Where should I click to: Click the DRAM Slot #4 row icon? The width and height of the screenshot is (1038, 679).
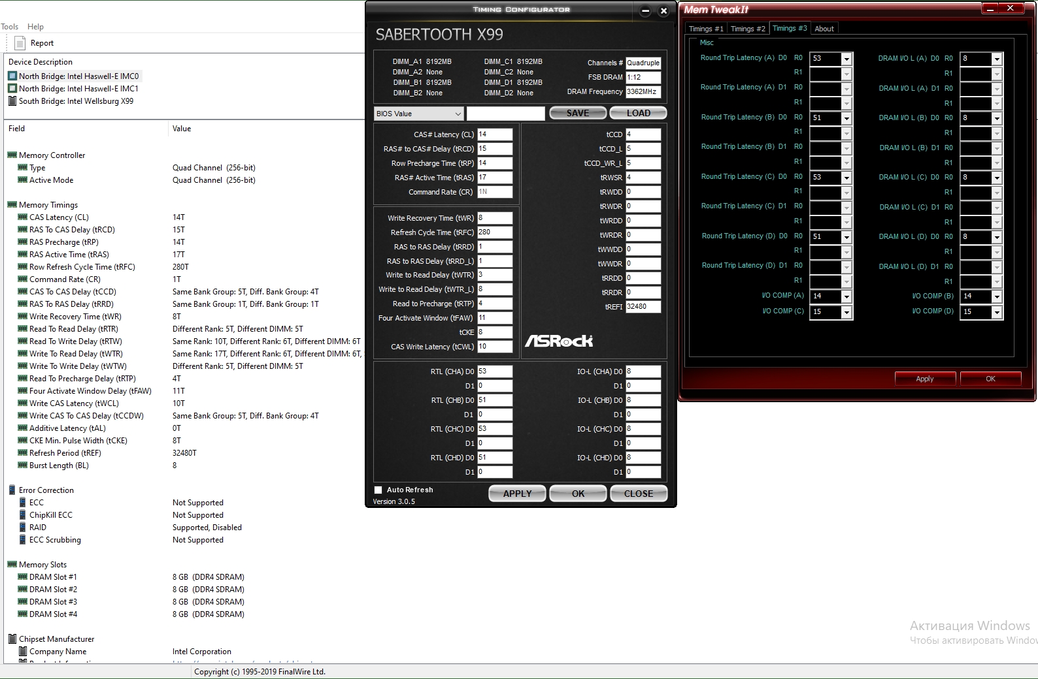pos(22,614)
